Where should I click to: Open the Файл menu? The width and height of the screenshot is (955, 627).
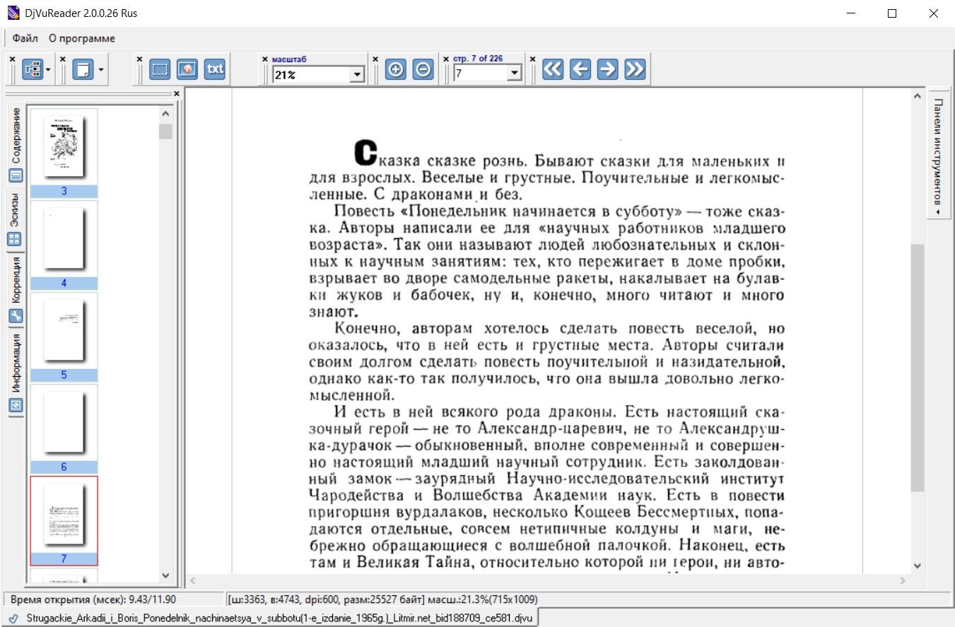[25, 38]
